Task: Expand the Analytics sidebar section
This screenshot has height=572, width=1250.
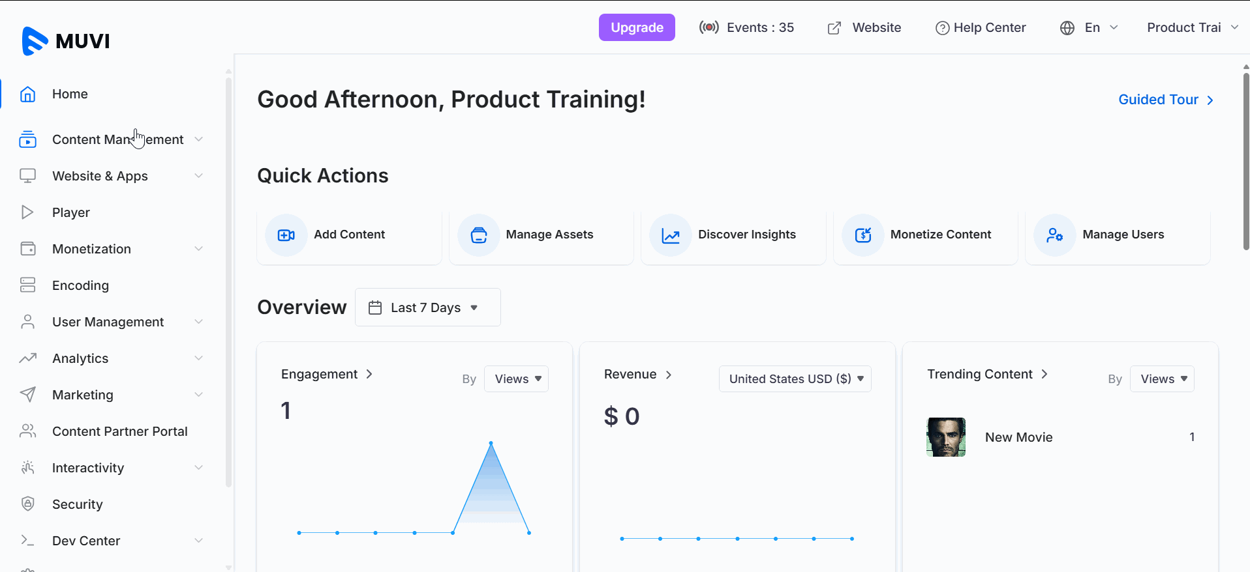Action: [198, 358]
